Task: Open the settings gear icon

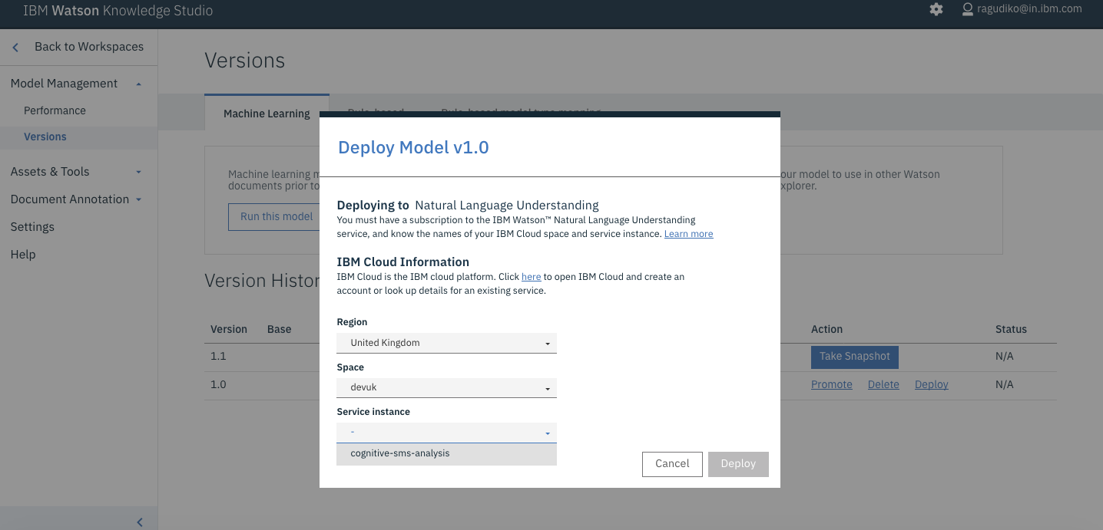Action: click(936, 9)
